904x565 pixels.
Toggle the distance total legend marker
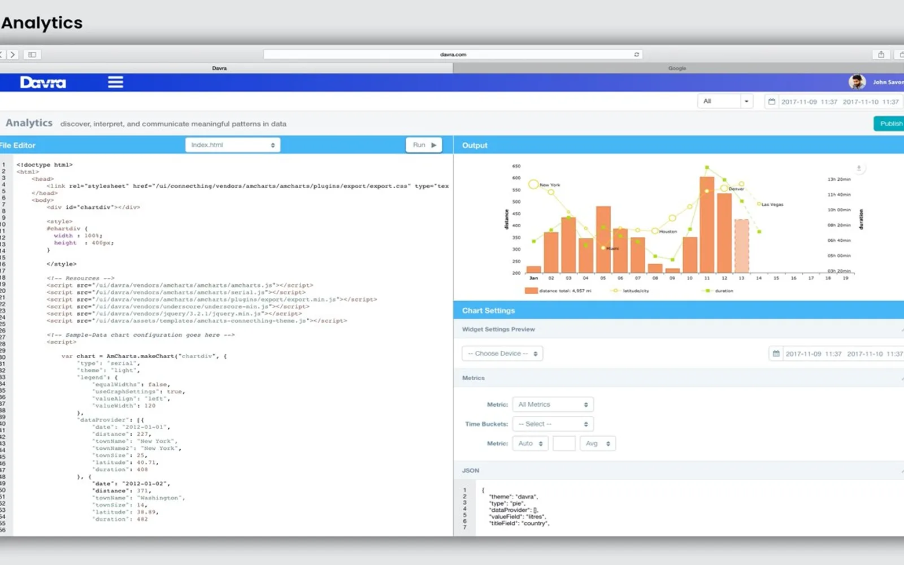531,290
